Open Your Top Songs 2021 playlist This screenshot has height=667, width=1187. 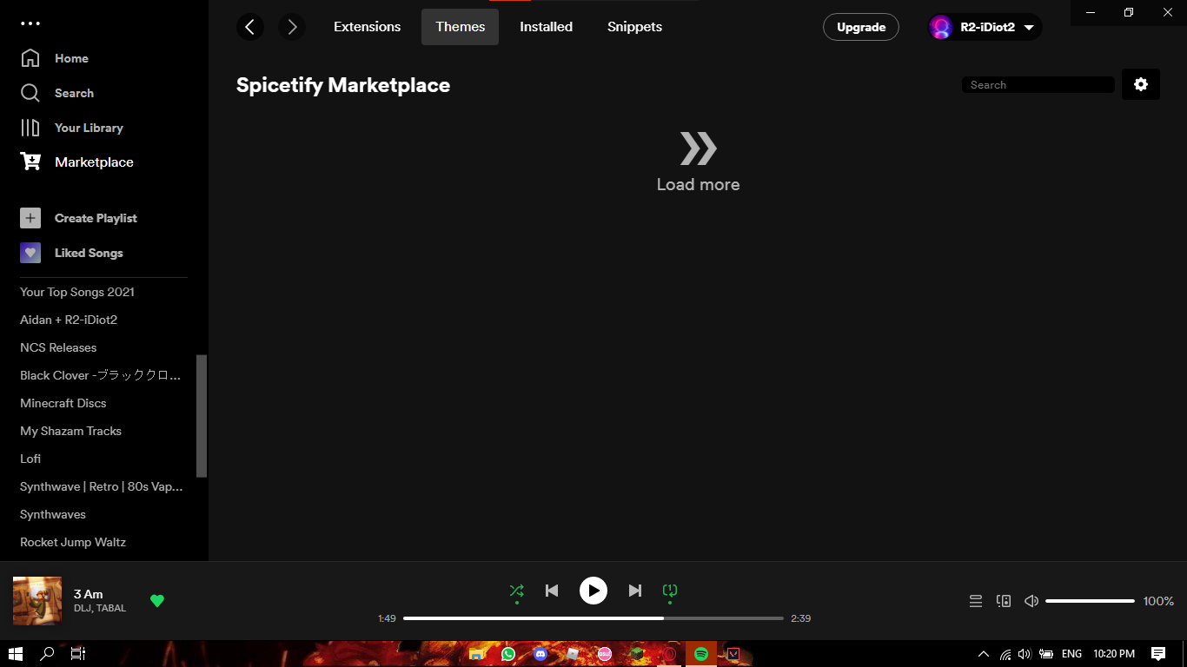click(x=77, y=292)
